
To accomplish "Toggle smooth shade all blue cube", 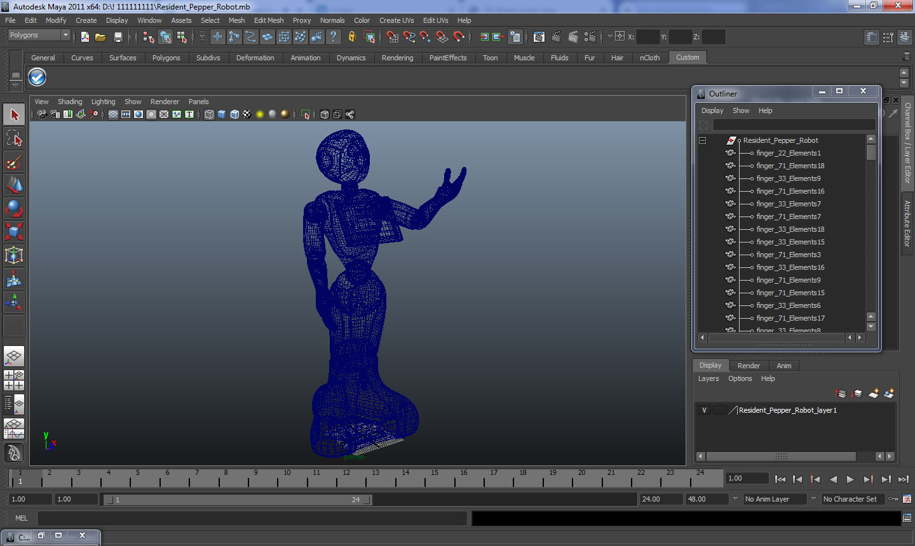I will (x=222, y=114).
